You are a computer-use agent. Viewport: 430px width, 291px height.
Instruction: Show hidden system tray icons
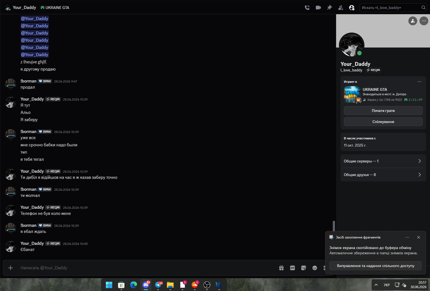coord(376,285)
